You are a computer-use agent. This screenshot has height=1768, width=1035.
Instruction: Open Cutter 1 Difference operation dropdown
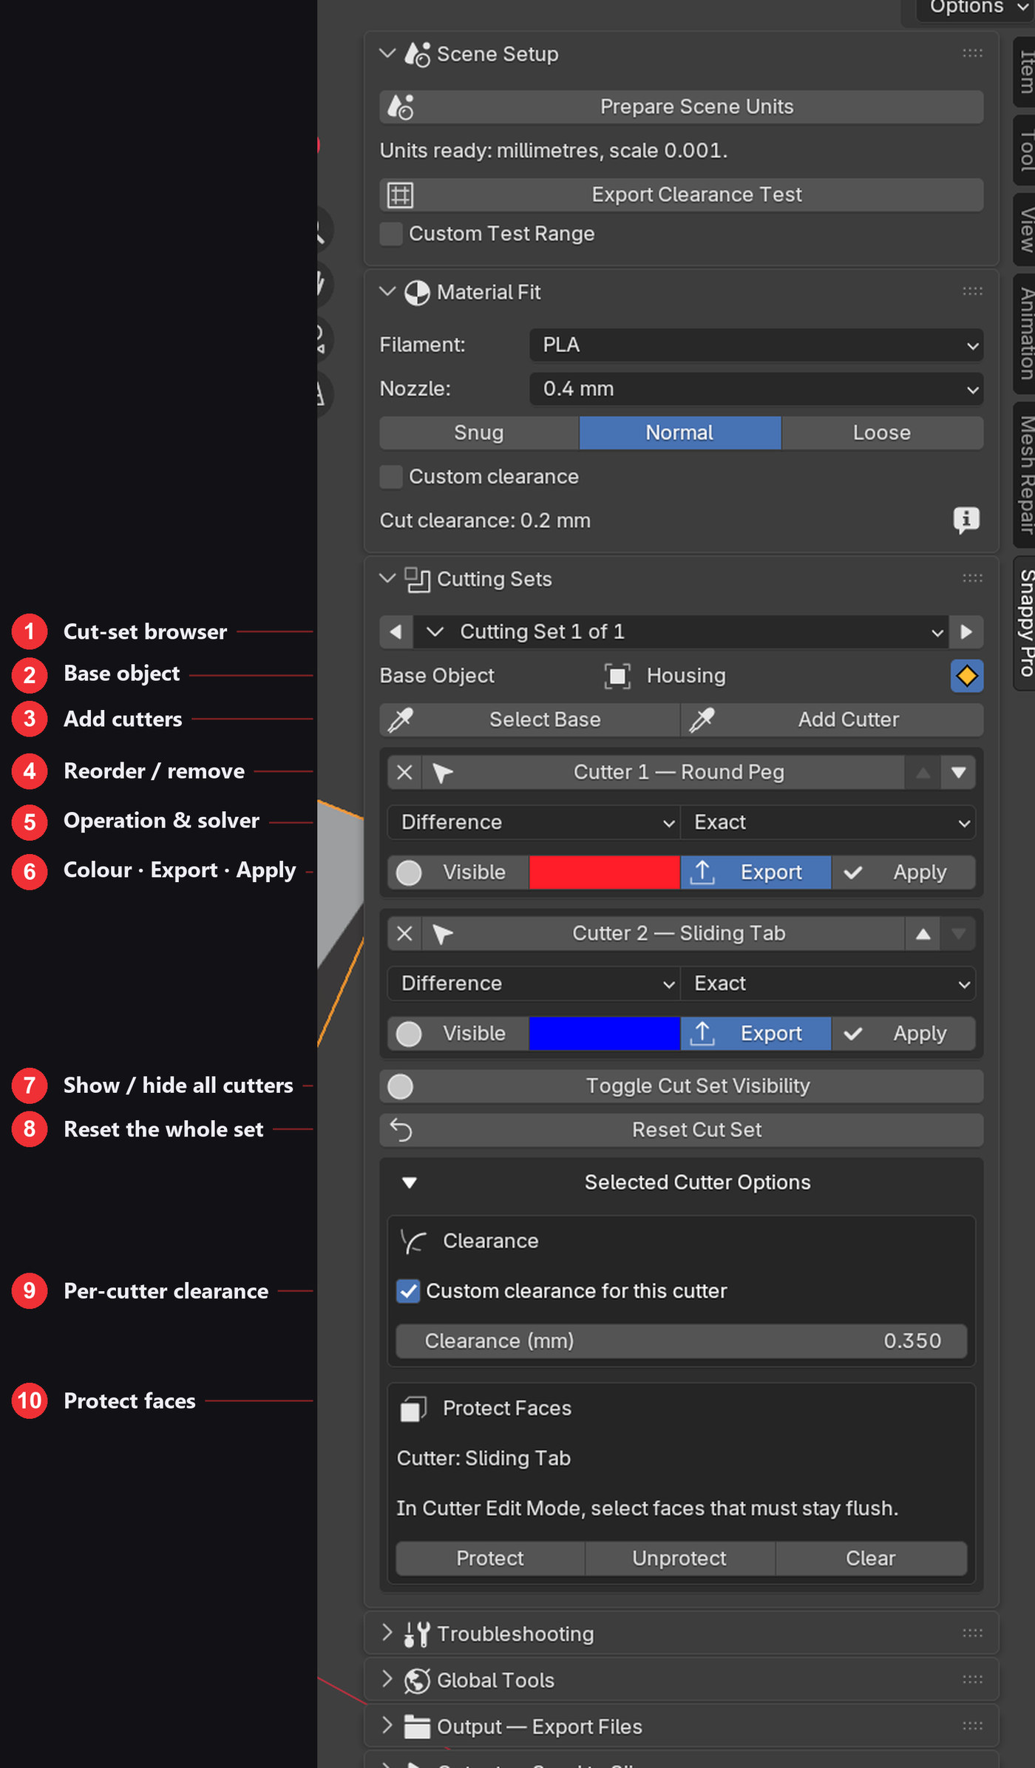pyautogui.click(x=534, y=823)
